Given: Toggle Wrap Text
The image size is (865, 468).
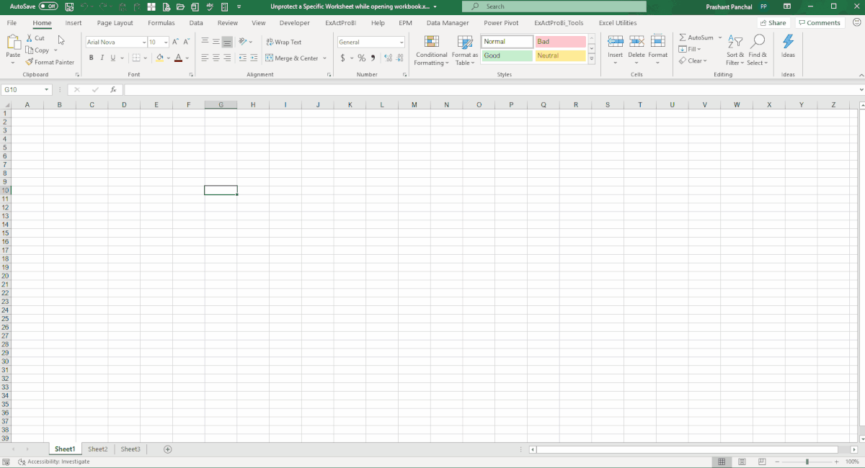Looking at the screenshot, I should pos(283,42).
